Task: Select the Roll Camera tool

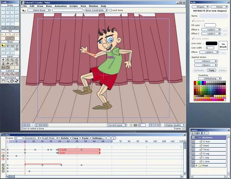Action: [x=12, y=74]
